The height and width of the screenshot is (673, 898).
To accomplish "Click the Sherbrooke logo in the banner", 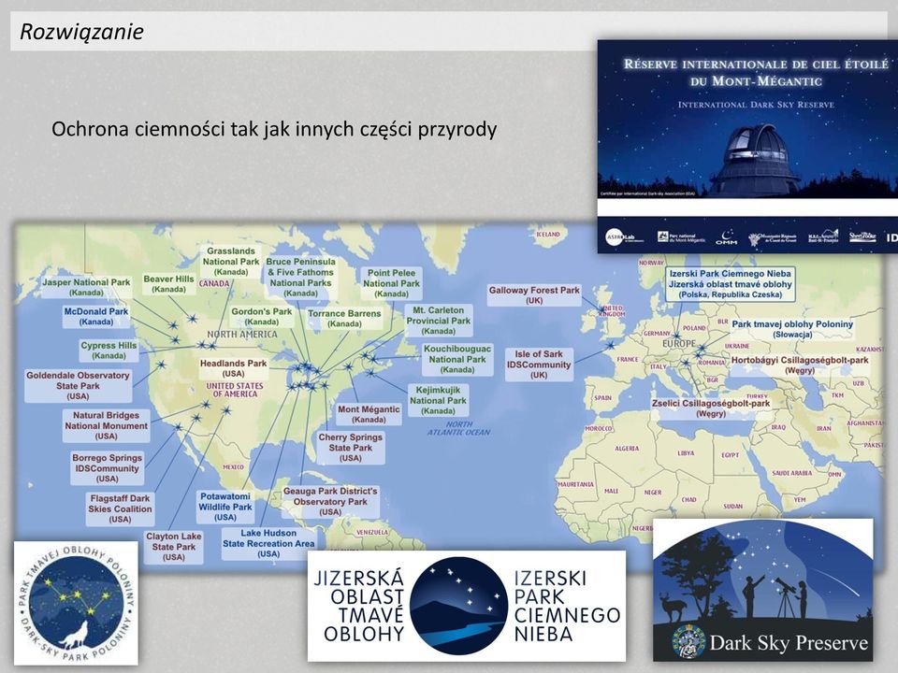I will [862, 236].
